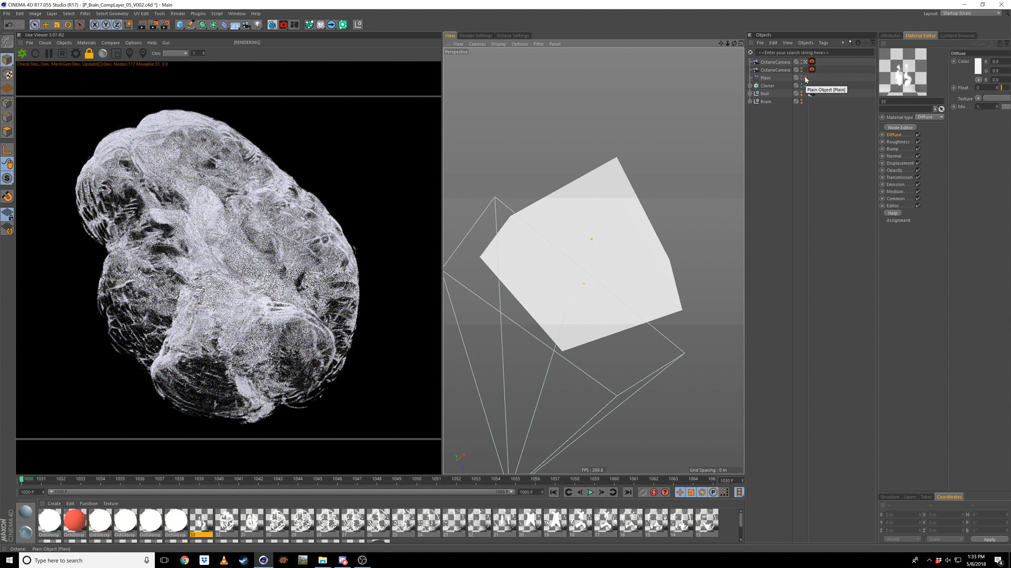The width and height of the screenshot is (1011, 568).
Task: Play the animation forward
Action: pos(590,493)
